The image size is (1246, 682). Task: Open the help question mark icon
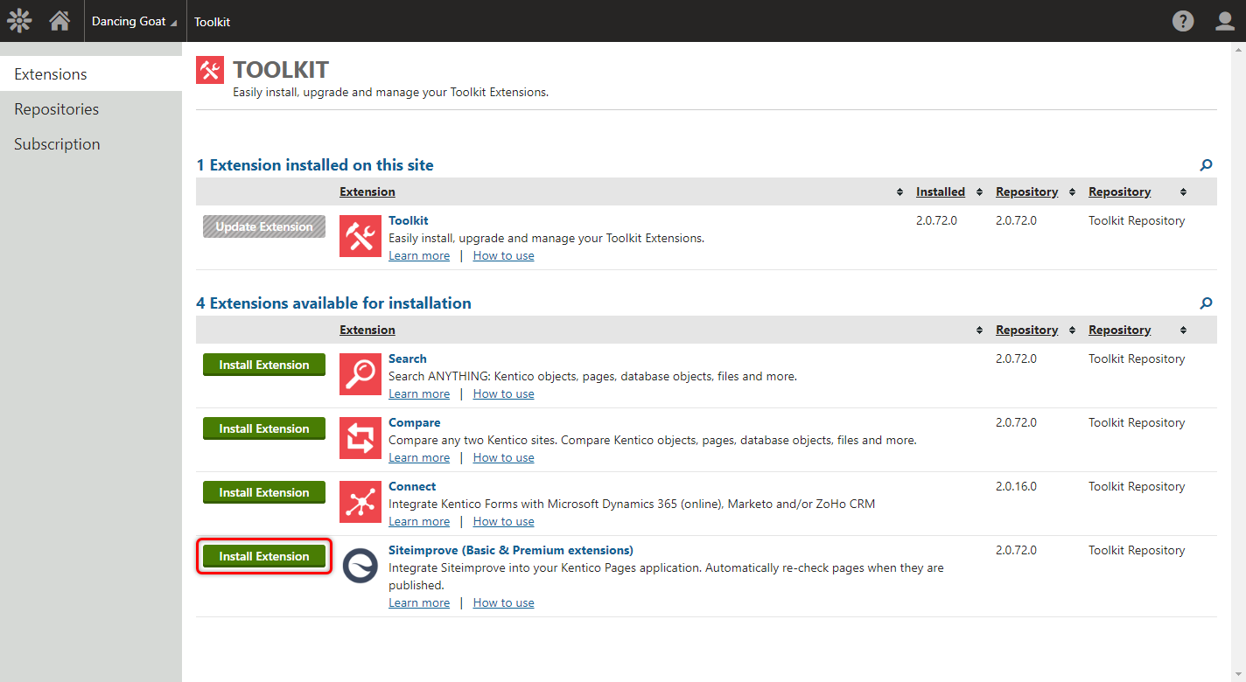[x=1183, y=21]
